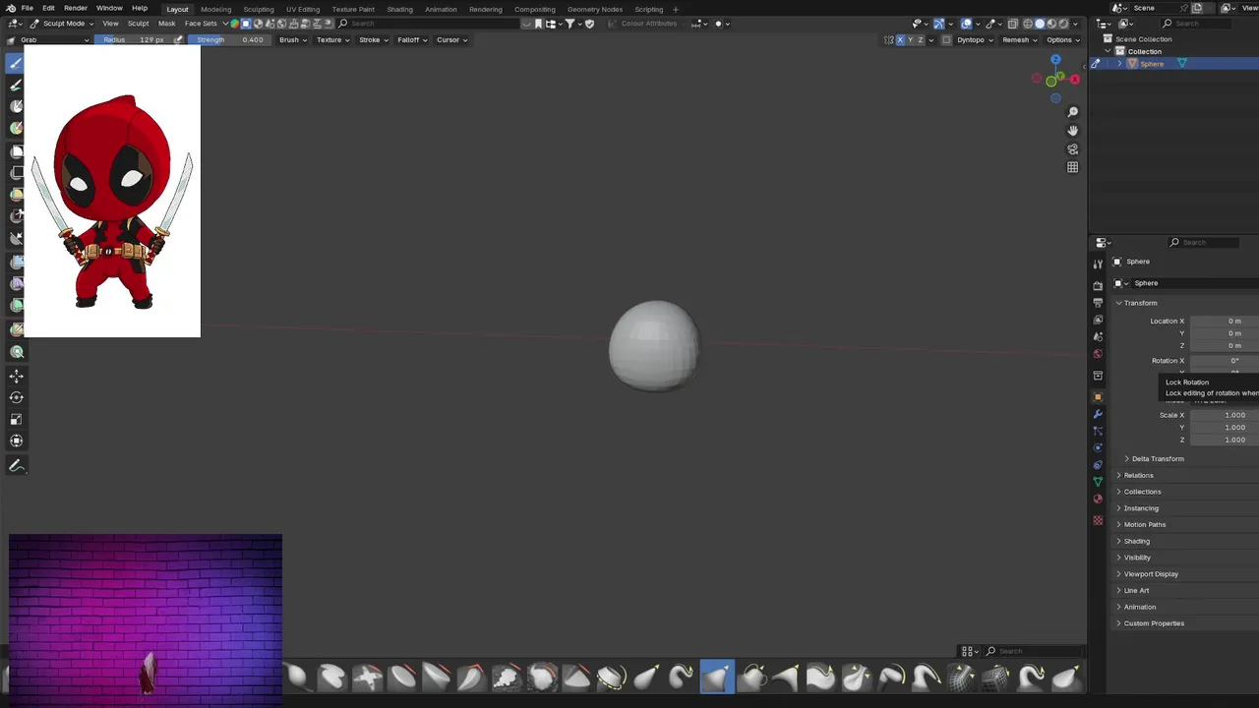Click the asset shelf search field
The width and height of the screenshot is (1259, 708).
click(1033, 651)
